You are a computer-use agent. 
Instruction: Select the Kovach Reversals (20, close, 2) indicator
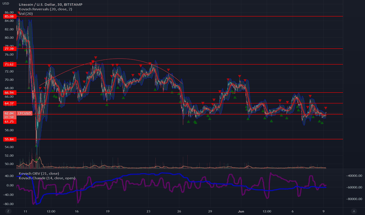45,9
